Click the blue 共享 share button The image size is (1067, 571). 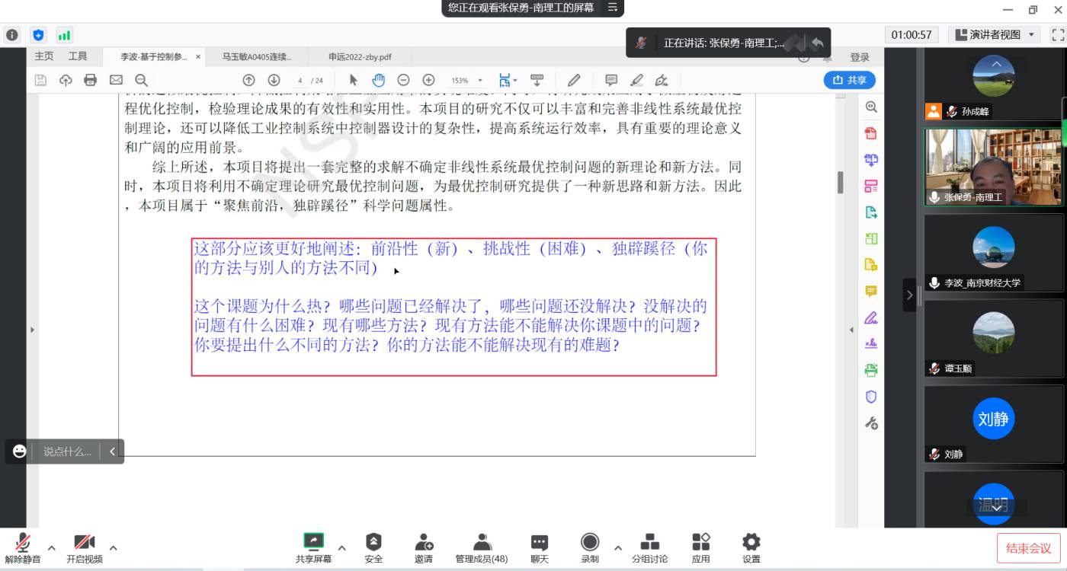pyautogui.click(x=849, y=80)
